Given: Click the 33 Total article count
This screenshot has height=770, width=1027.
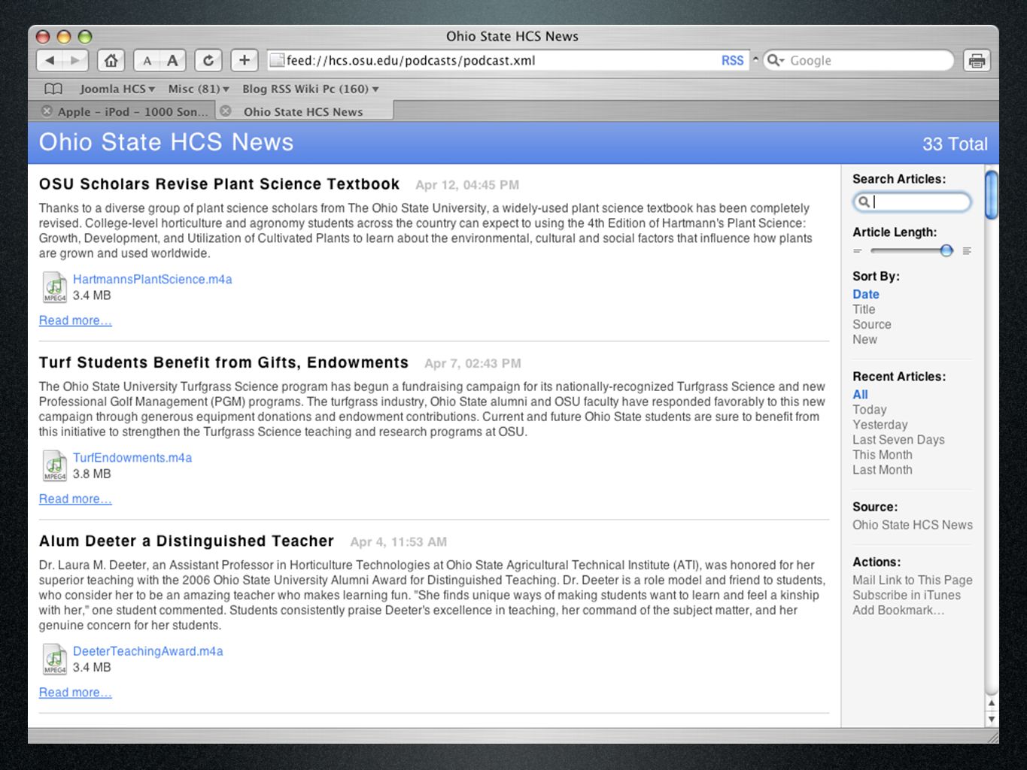Looking at the screenshot, I should [955, 144].
